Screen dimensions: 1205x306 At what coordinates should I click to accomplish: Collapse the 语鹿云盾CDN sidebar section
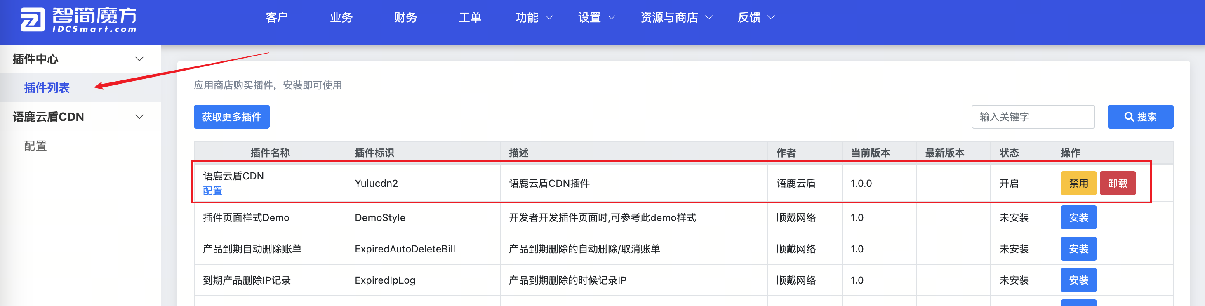(139, 117)
